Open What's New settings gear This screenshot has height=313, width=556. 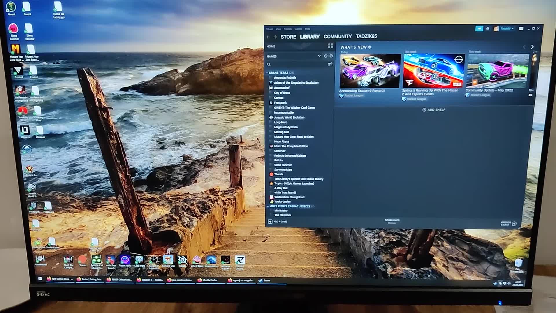click(370, 47)
